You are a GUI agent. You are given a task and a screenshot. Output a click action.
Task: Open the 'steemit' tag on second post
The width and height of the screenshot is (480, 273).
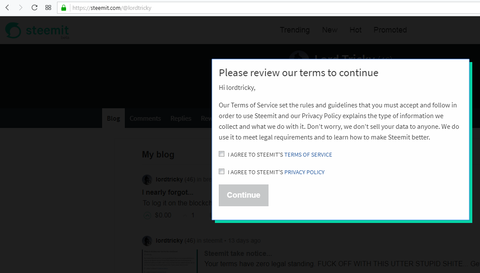[x=213, y=240]
